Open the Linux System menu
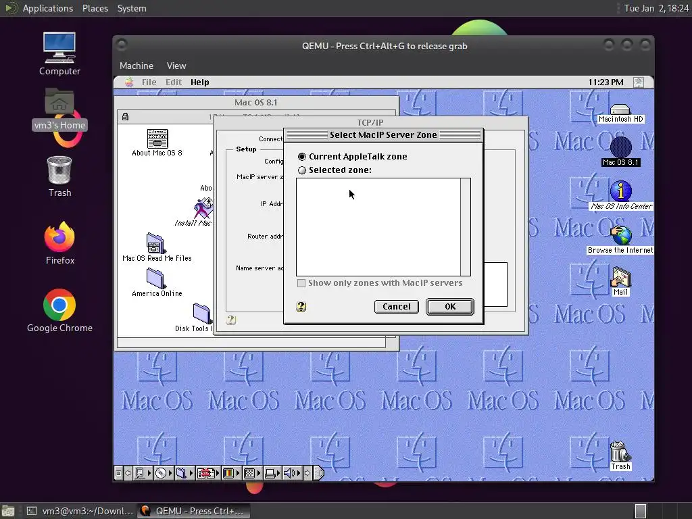 (132, 8)
